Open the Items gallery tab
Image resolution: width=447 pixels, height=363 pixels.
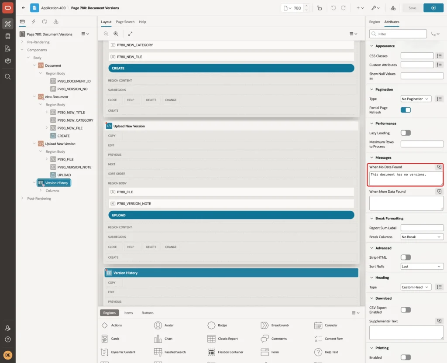pos(128,313)
